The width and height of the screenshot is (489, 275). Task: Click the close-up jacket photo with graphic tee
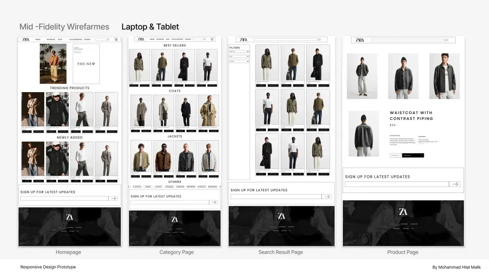444,76
